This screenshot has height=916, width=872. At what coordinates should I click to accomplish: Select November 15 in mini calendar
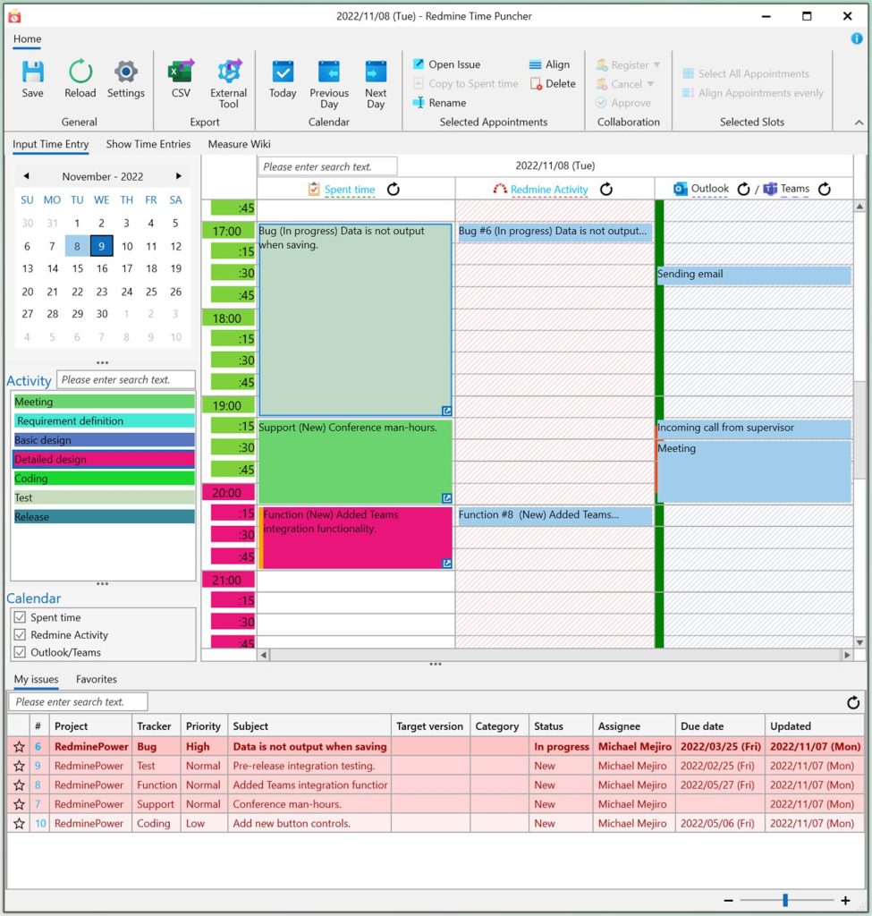click(x=77, y=268)
